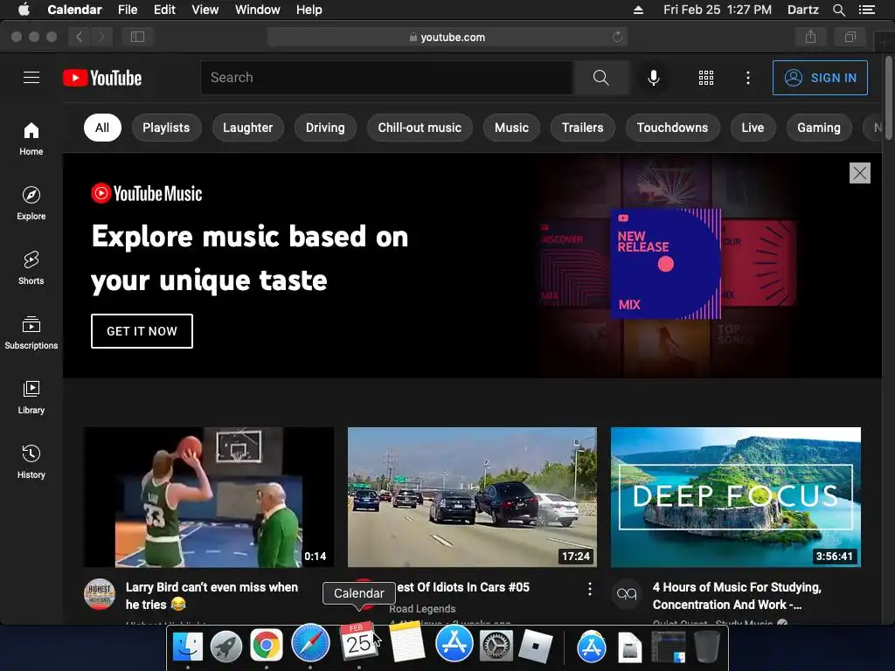The height and width of the screenshot is (671, 895).
Task: Open Finder from the Dock
Action: pos(188,646)
